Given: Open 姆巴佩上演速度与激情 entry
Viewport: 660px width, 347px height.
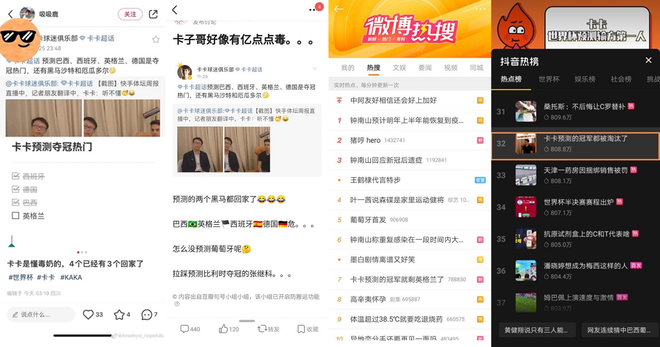Looking at the screenshot, I should [576, 303].
